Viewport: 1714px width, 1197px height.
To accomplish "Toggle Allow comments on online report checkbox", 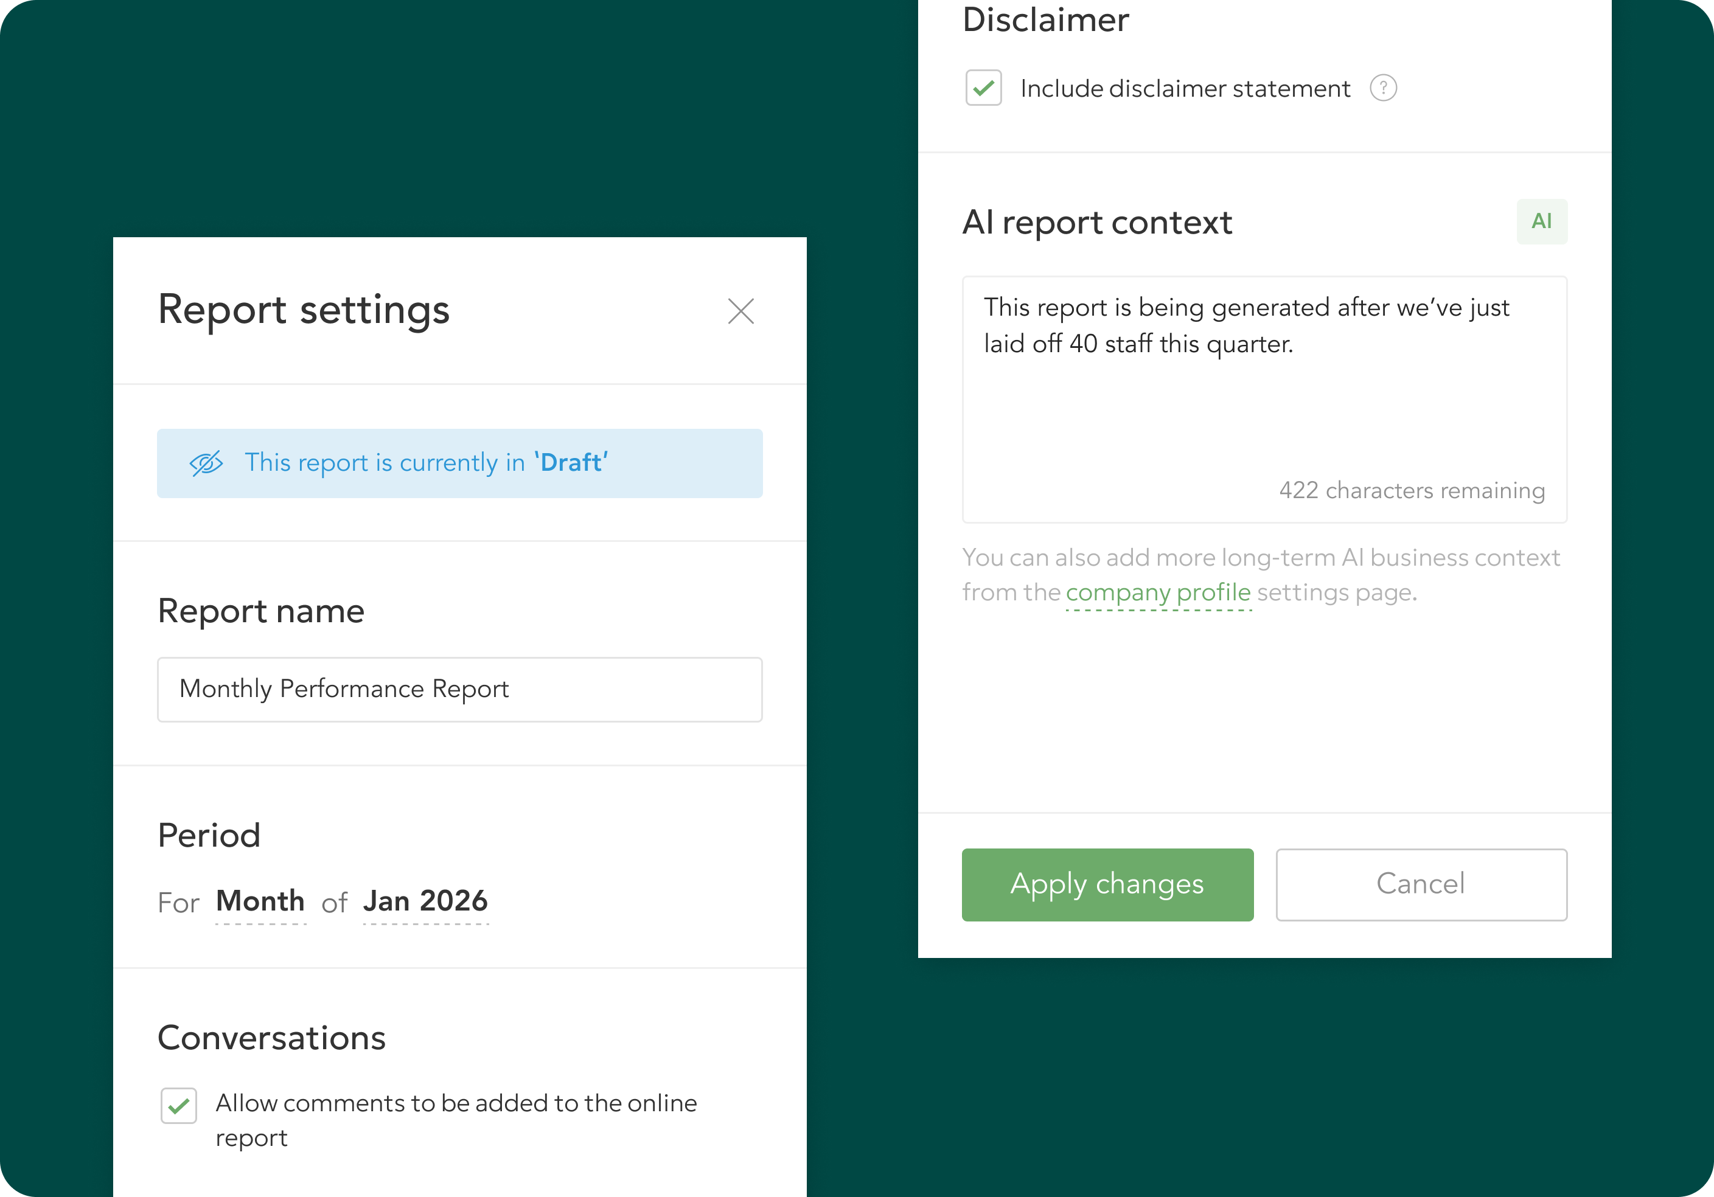I will [178, 1105].
